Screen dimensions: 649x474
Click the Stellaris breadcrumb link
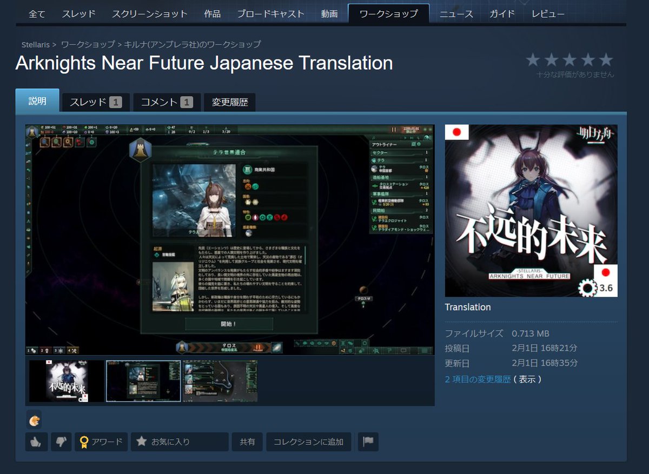35,44
